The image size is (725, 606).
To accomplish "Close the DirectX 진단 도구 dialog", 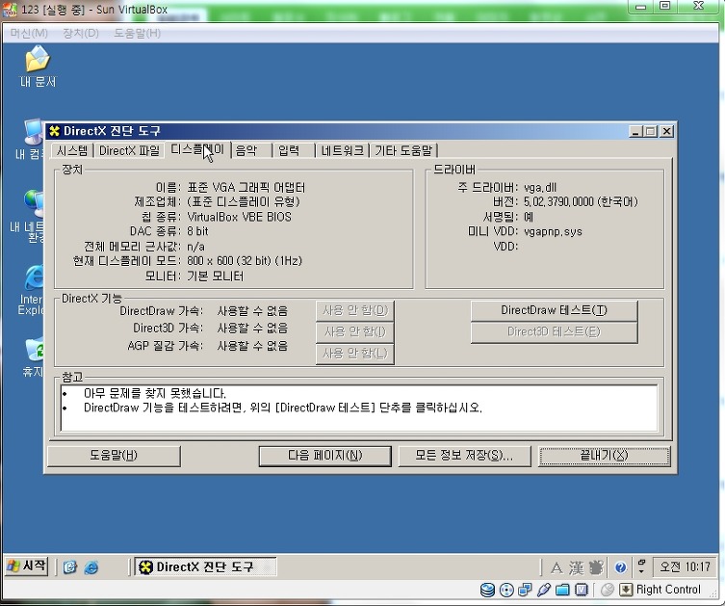I will pyautogui.click(x=666, y=132).
